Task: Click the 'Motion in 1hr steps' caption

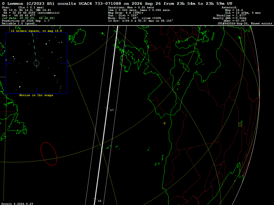Action: [x=36, y=95]
